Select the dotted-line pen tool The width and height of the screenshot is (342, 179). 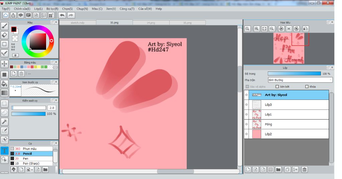point(5,53)
